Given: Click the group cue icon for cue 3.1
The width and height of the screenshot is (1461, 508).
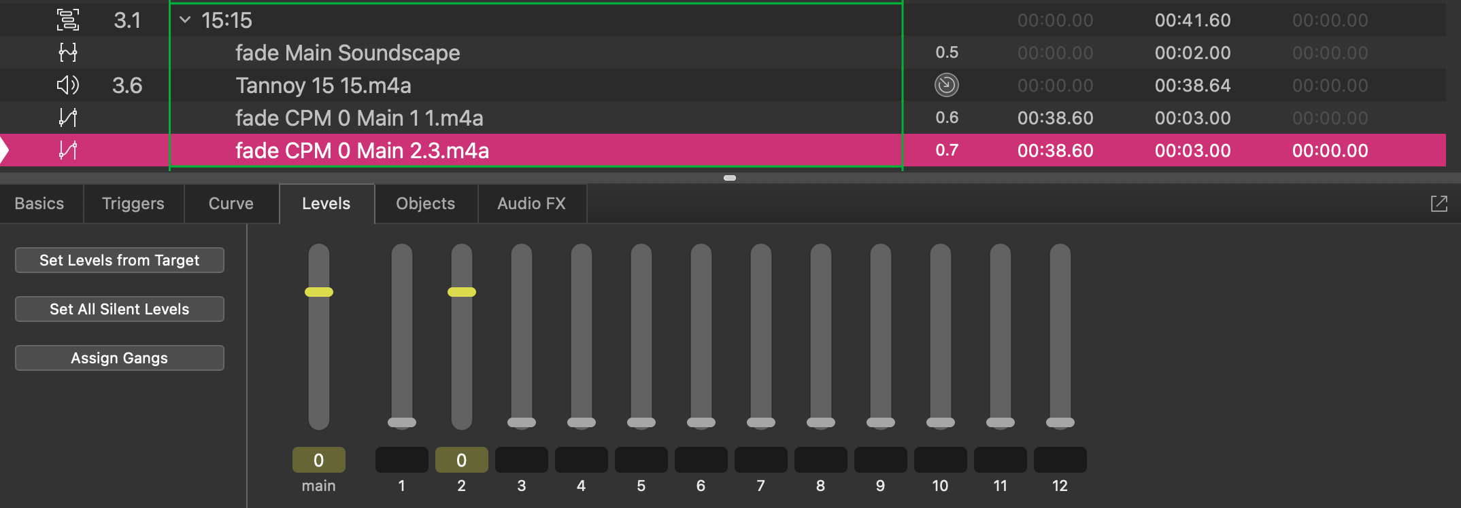Looking at the screenshot, I should tap(68, 20).
